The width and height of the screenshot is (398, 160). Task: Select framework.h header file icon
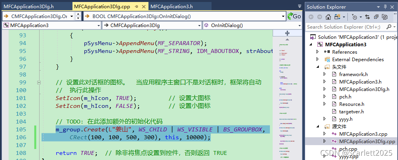(334, 74)
